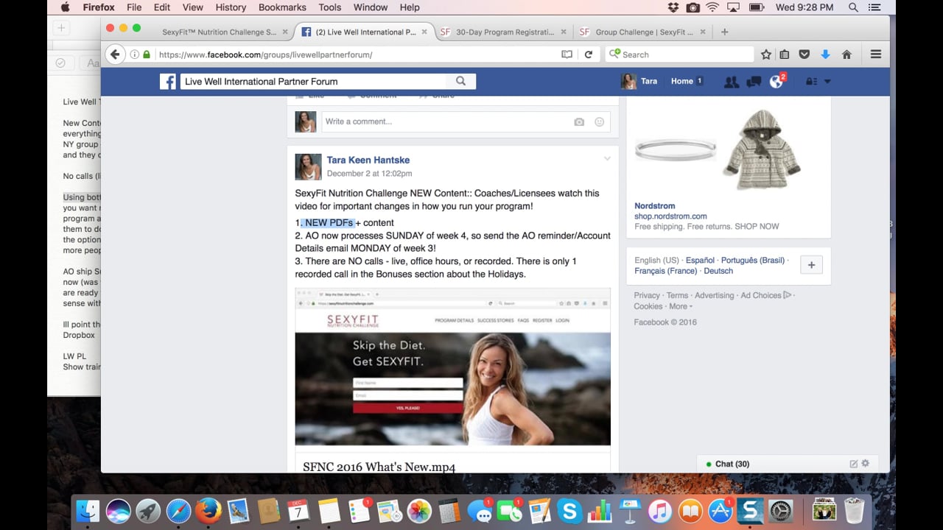Open the Downloads arrow icon
The height and width of the screenshot is (530, 943).
pos(825,54)
